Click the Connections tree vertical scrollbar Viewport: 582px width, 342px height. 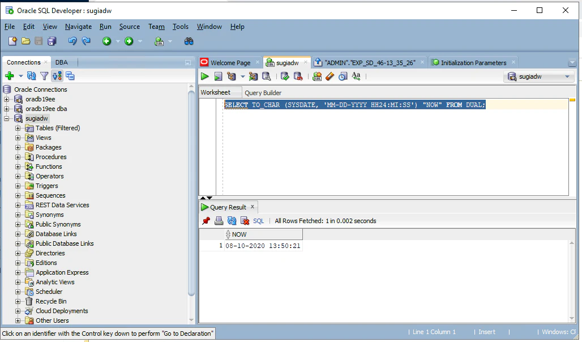(x=191, y=193)
